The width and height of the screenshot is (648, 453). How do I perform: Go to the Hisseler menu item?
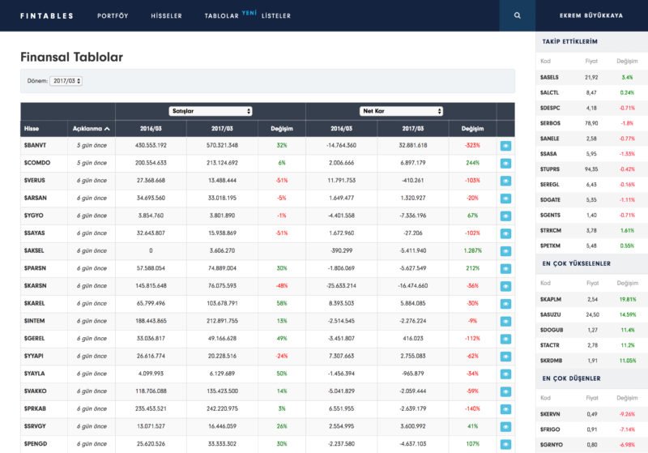(168, 15)
